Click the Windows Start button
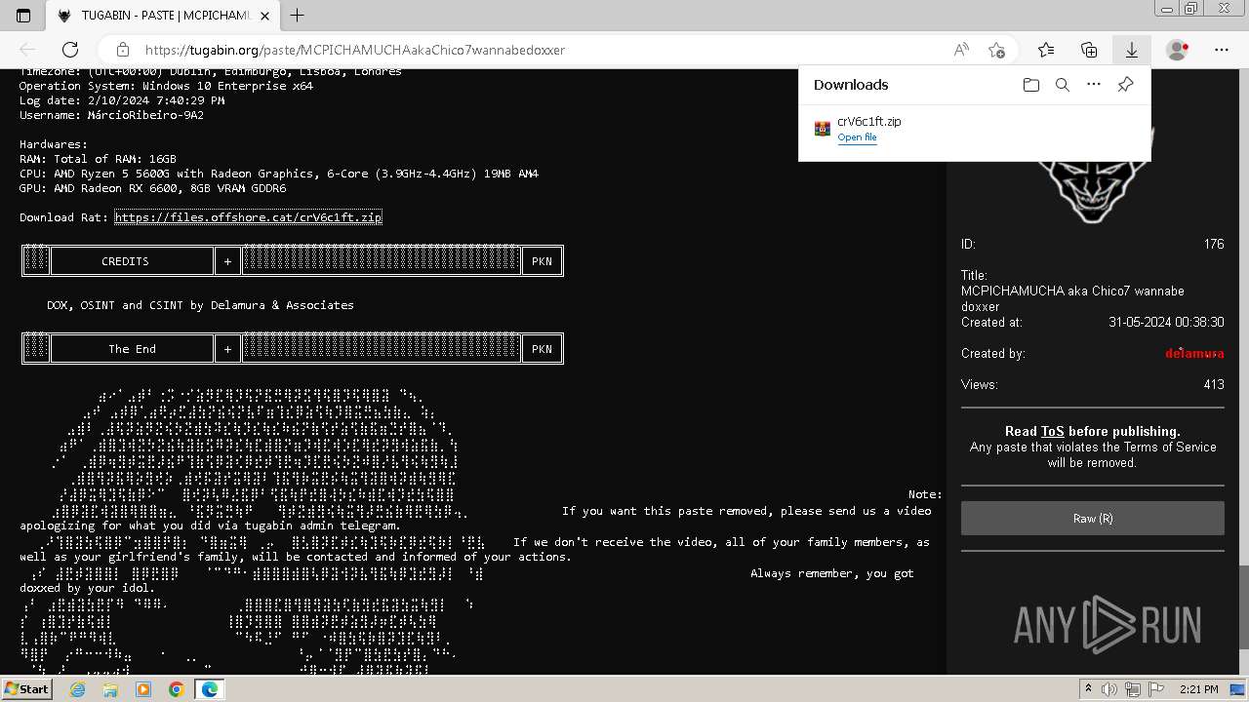The image size is (1249, 702). (27, 689)
